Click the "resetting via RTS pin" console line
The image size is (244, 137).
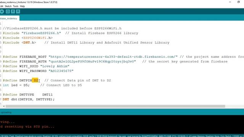27,127
